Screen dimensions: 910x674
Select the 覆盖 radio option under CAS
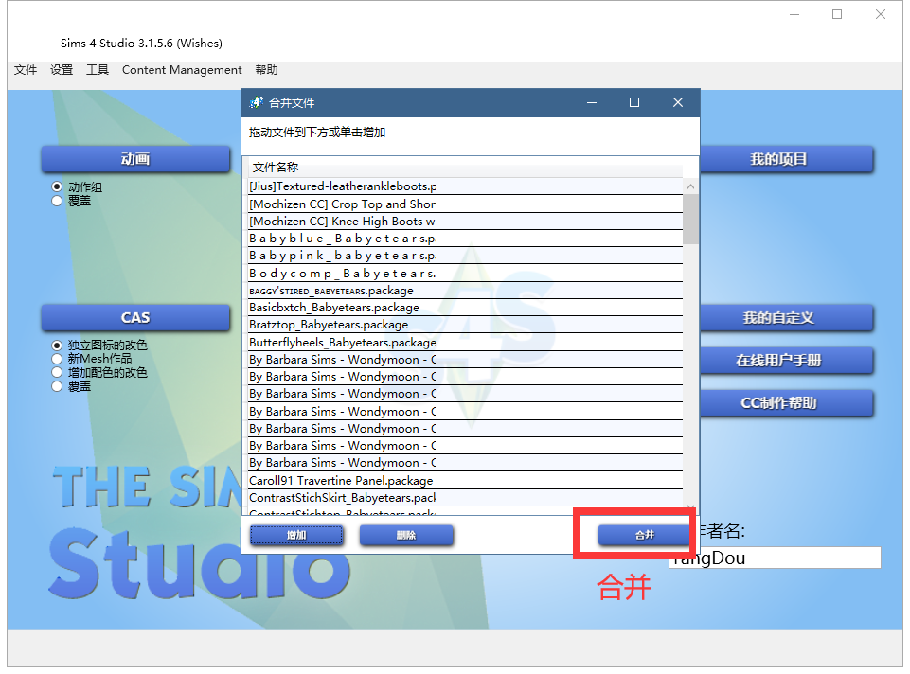[x=57, y=386]
